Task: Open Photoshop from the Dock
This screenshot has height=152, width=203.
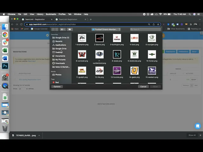Action: coord(5,66)
